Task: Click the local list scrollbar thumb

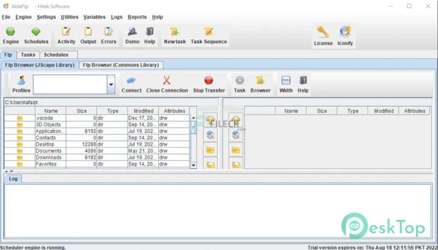Action: [x=193, y=127]
